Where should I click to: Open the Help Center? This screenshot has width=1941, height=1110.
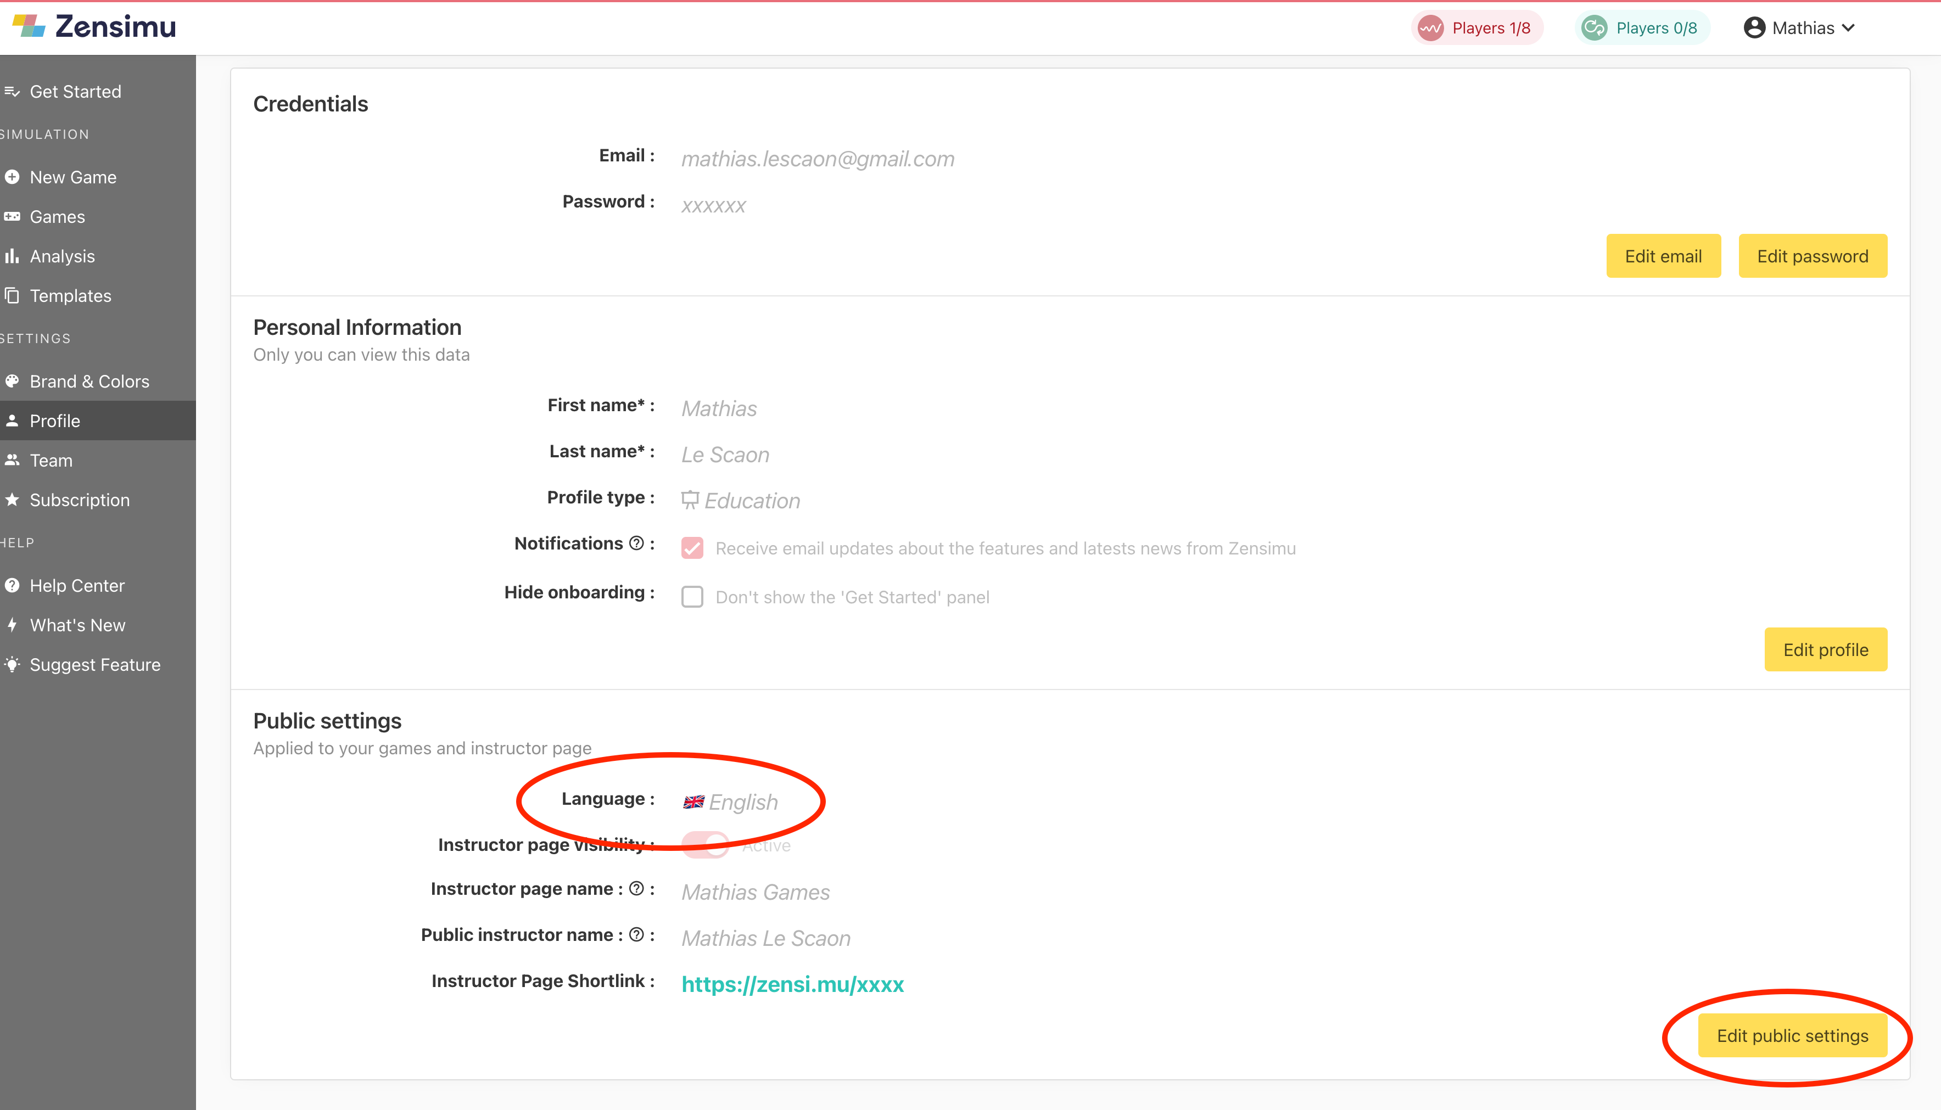click(x=98, y=586)
